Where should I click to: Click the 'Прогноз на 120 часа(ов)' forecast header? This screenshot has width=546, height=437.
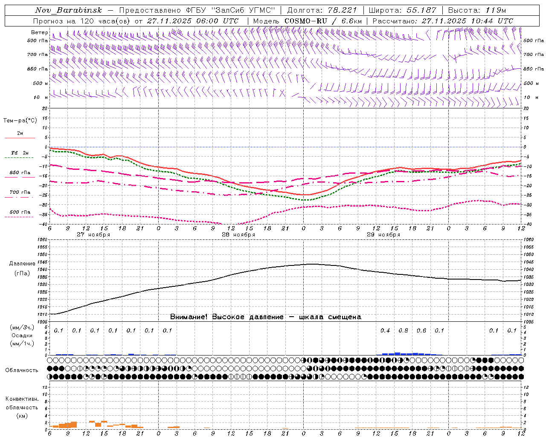coord(82,21)
